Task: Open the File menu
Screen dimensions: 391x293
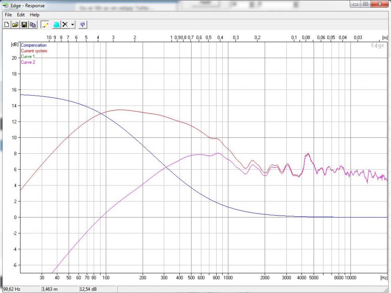Action: [8, 15]
